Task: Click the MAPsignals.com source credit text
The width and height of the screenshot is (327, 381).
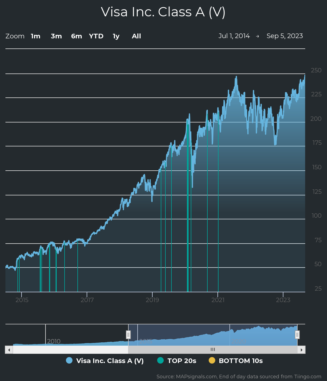Action: click(239, 377)
